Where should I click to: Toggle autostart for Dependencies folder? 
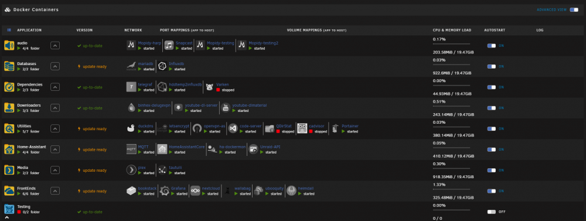click(492, 87)
